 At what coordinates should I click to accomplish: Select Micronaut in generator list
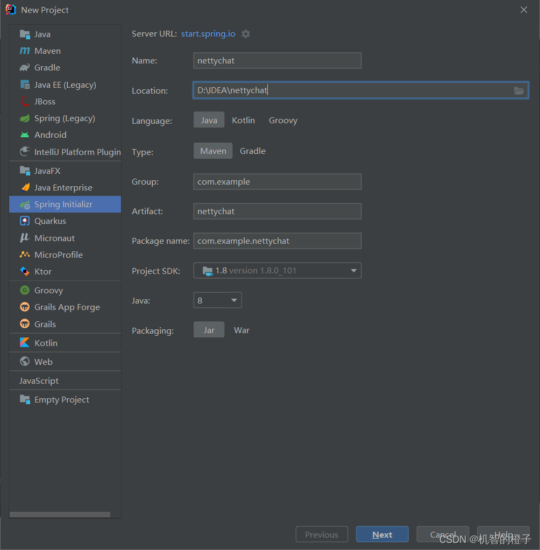[x=54, y=238]
